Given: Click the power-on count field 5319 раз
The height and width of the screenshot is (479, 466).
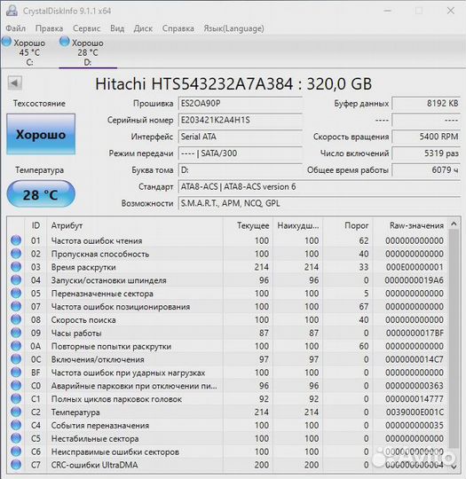Looking at the screenshot, I should pyautogui.click(x=426, y=153).
